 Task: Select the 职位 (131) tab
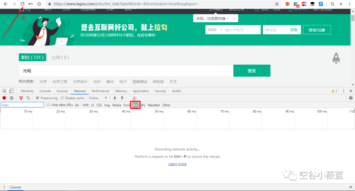click(32, 57)
